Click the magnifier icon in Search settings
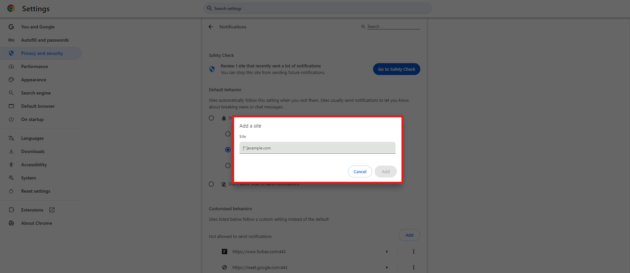This screenshot has height=273, width=630. pos(209,8)
